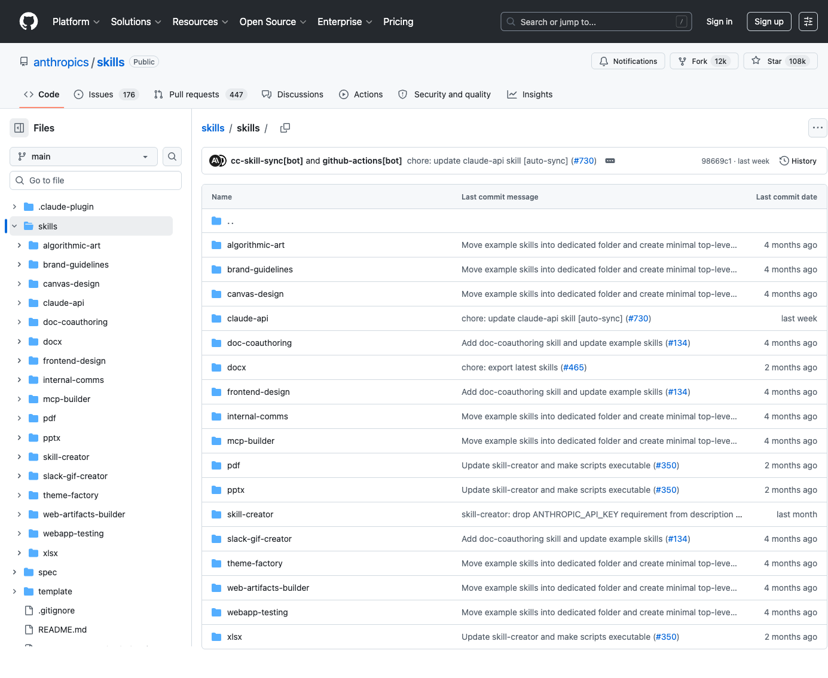Open commit History

tap(798, 161)
